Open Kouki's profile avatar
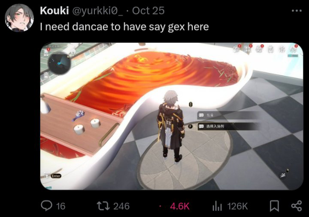Image resolution: width=309 pixels, height=217 pixels. coord(19,18)
